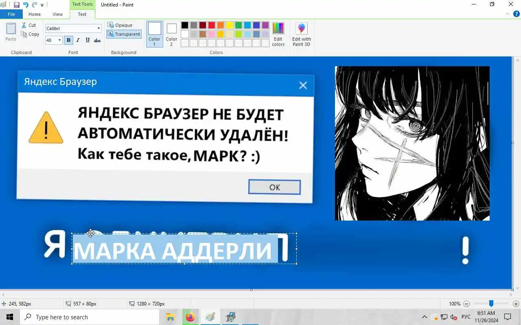
Task: Collapse the ribbon with the chevron
Action: [508, 14]
